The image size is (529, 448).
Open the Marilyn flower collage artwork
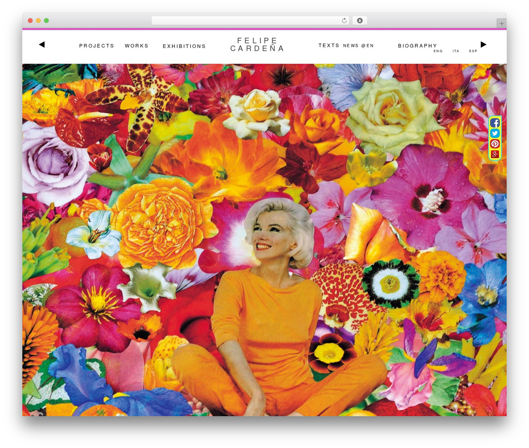pyautogui.click(x=264, y=240)
